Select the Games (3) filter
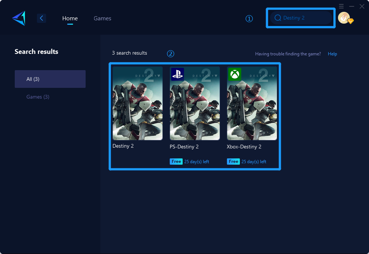Screen dimensions: 369x254 (38, 97)
